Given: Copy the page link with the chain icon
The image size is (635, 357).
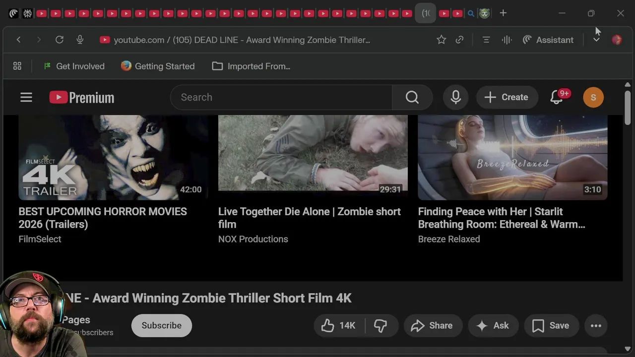Looking at the screenshot, I should point(459,40).
